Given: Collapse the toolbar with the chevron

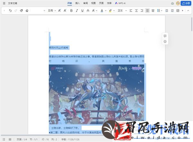Looking at the screenshot, I should (x=188, y=11).
